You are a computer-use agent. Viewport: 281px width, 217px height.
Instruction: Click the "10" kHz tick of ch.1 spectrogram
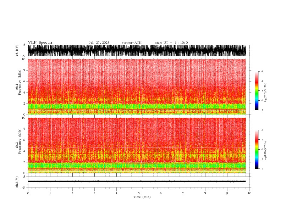pyautogui.click(x=24, y=59)
